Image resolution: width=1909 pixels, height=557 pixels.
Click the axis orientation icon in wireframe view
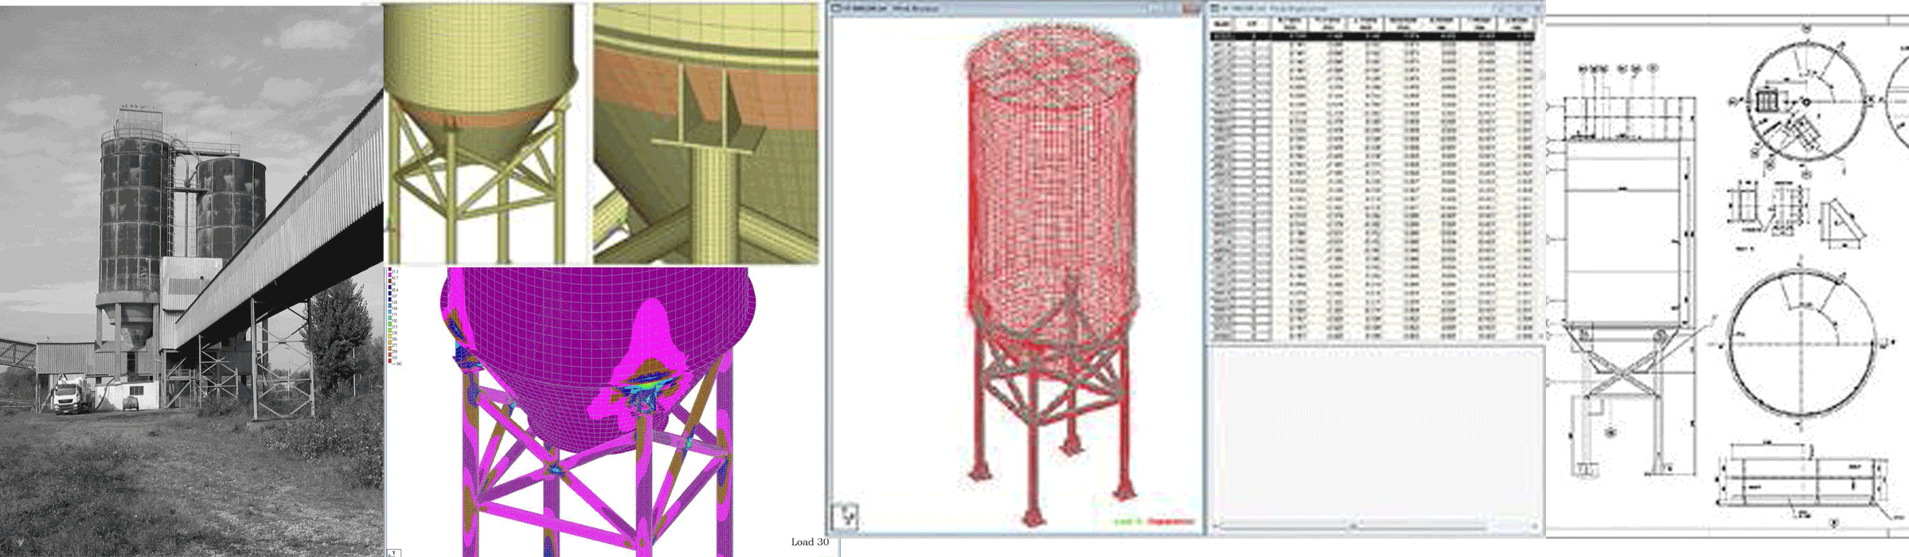tap(847, 516)
